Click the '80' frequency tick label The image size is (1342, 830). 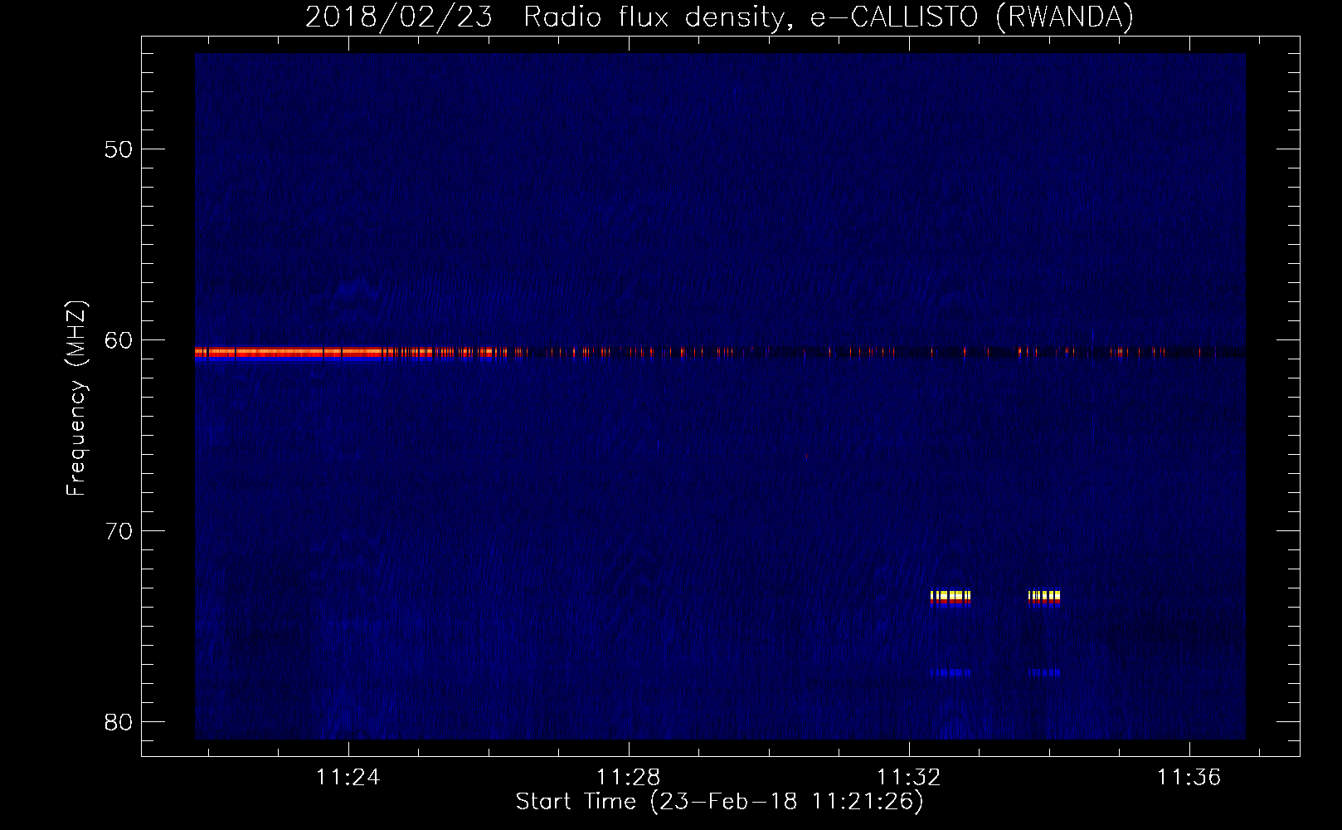click(x=119, y=722)
